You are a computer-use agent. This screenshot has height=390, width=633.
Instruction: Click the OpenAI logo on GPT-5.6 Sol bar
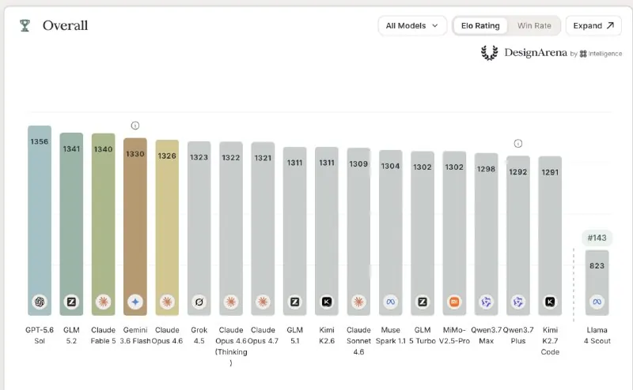coord(40,302)
